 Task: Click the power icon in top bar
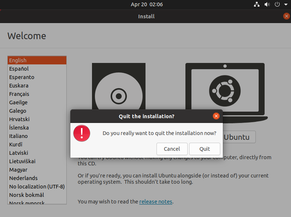[277, 4]
